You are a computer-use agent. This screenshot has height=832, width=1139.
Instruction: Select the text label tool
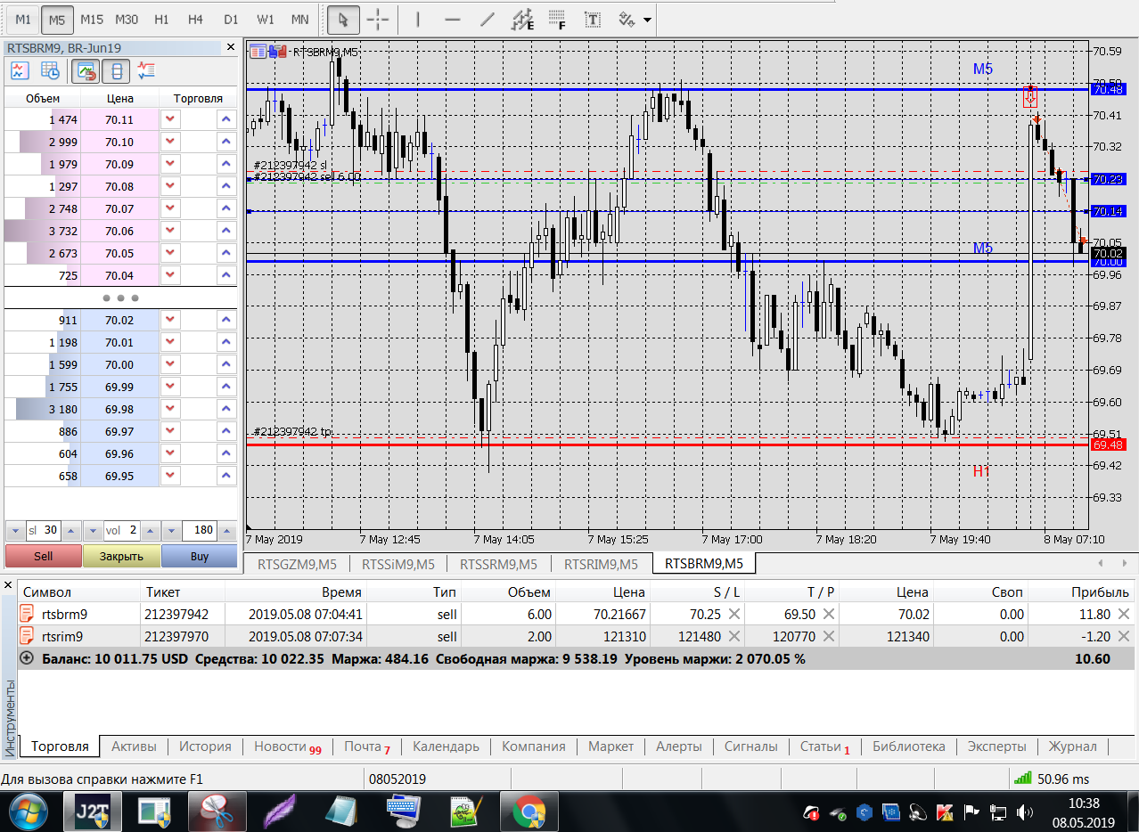point(592,19)
